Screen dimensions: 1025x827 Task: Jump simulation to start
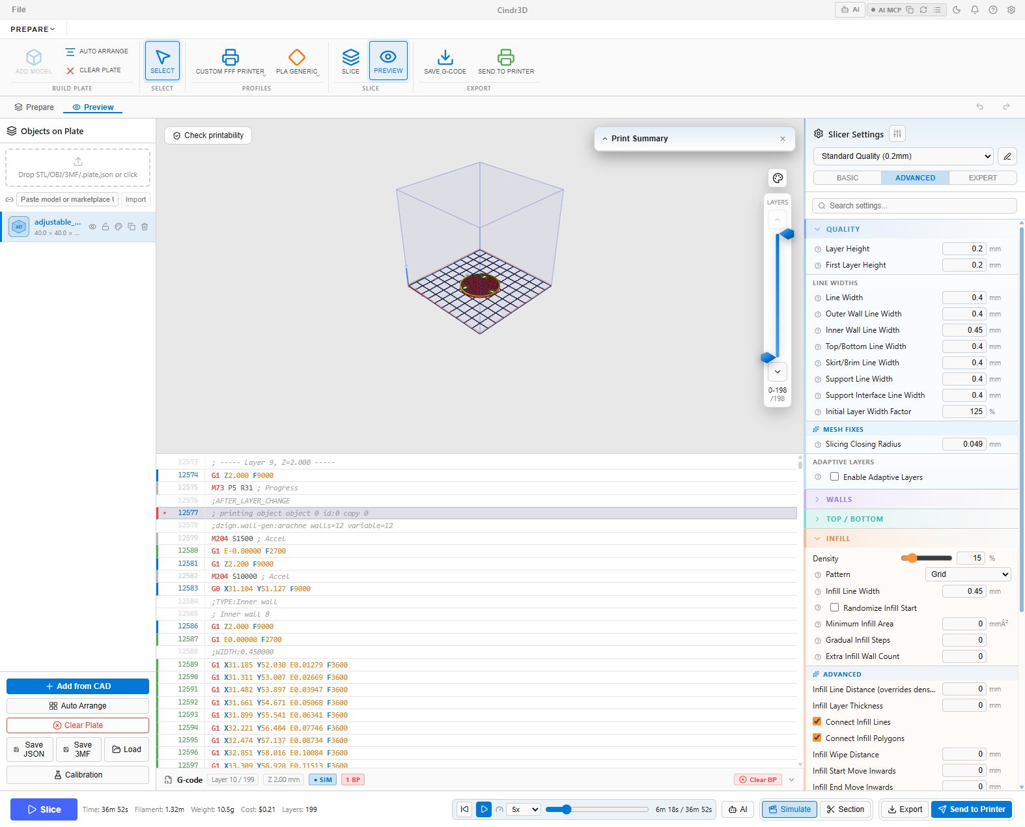pyautogui.click(x=464, y=809)
